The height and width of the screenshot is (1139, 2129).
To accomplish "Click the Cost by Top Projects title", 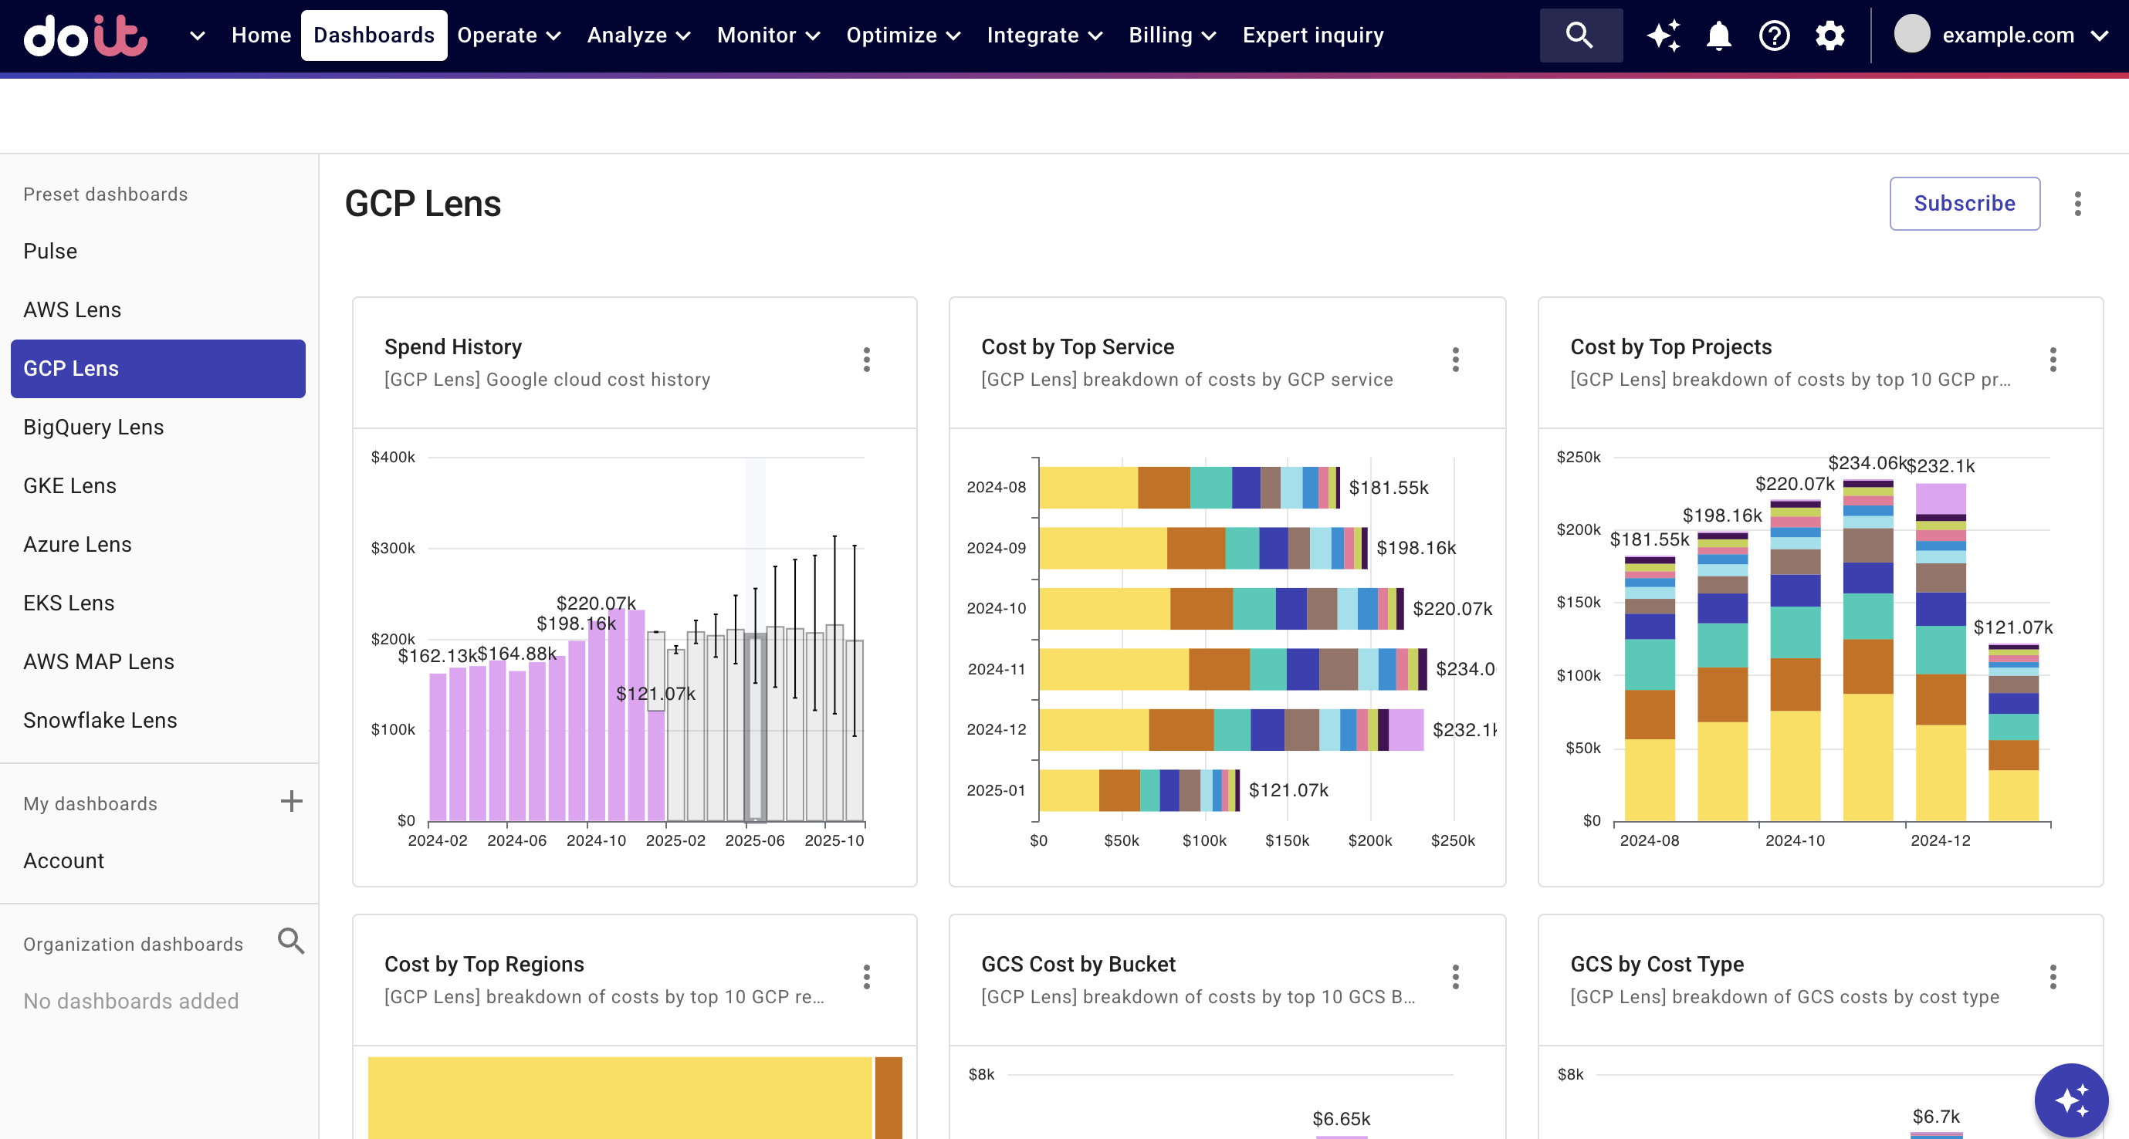I will coord(1670,347).
